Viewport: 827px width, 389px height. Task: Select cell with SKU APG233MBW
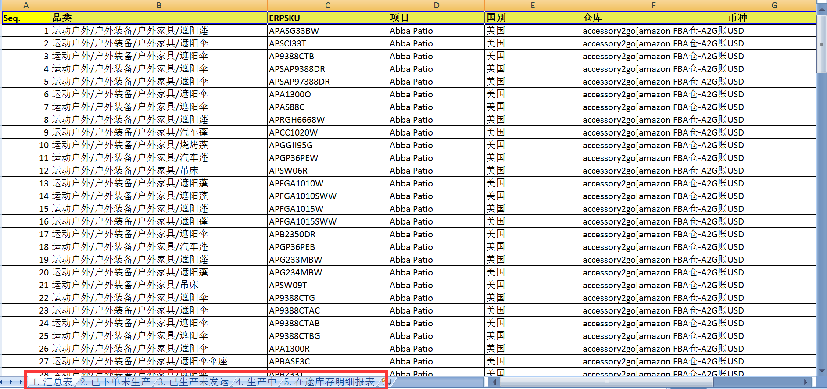coord(328,260)
